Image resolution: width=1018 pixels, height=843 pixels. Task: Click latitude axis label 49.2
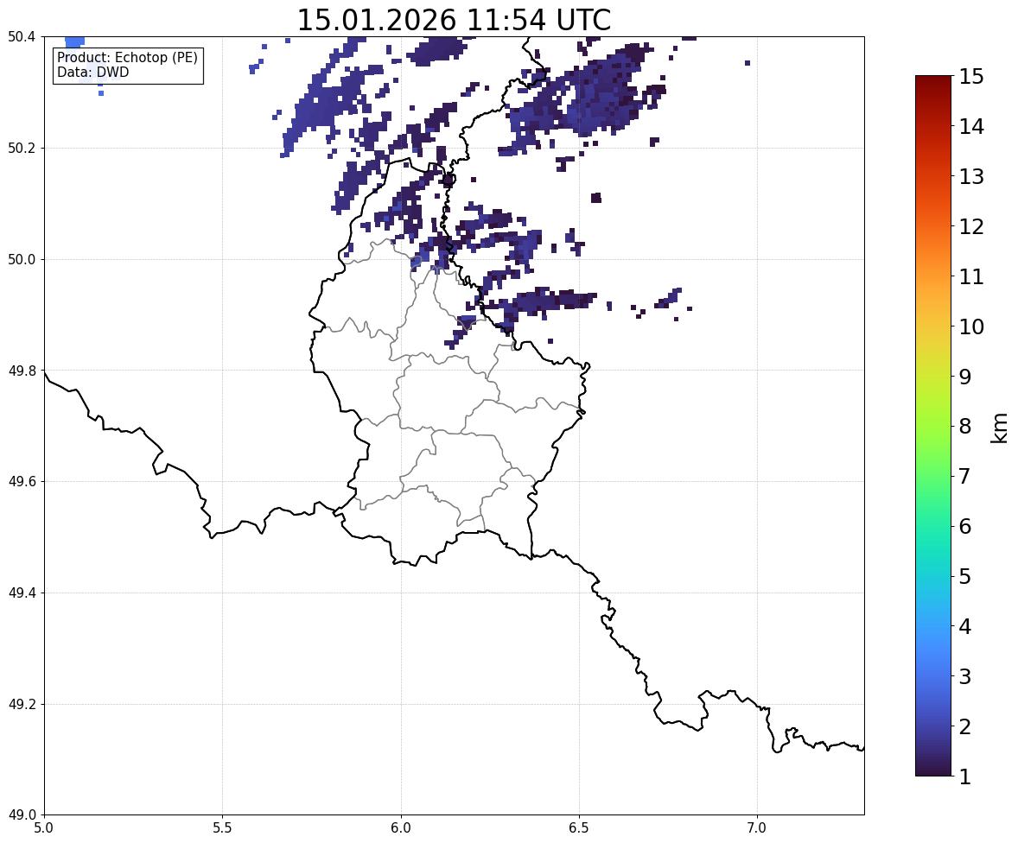pos(22,704)
